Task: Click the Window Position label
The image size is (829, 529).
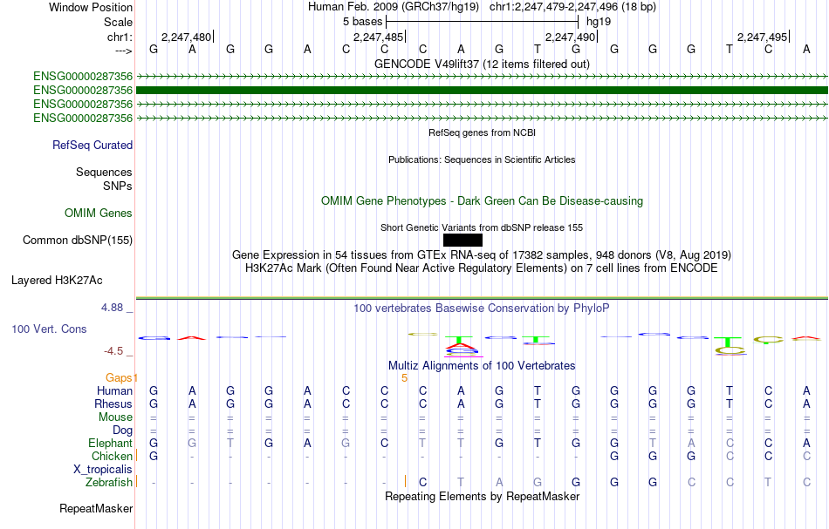Action: pyautogui.click(x=91, y=8)
